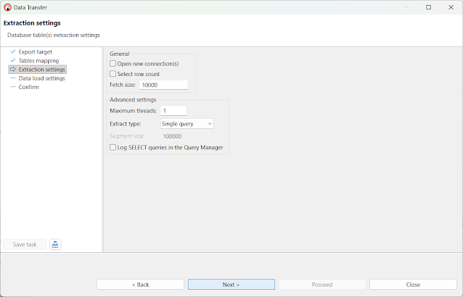This screenshot has width=463, height=297.
Task: Click the Back button
Action: [x=140, y=285]
